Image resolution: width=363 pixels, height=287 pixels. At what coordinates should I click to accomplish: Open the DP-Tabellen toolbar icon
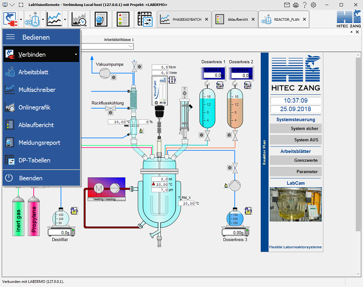point(145,19)
